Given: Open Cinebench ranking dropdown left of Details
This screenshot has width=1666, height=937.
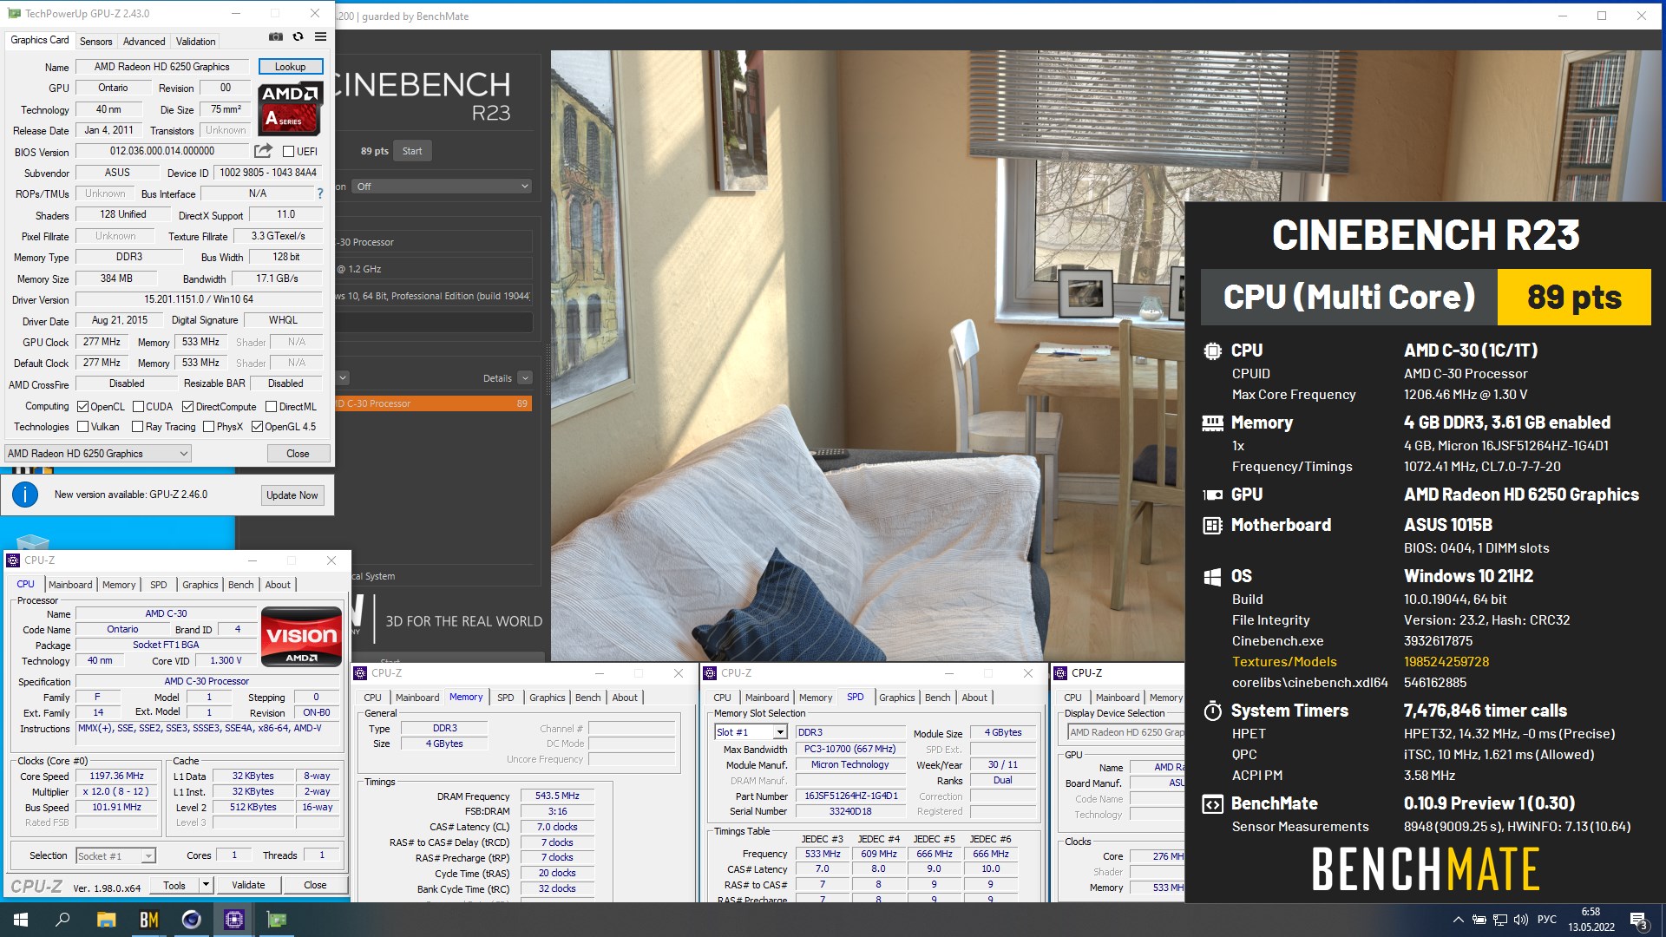Looking at the screenshot, I should point(343,378).
